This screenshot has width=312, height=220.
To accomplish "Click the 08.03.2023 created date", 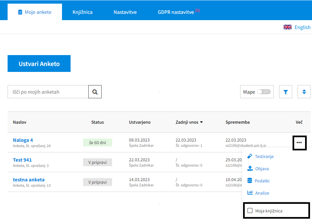I will click(139, 140).
